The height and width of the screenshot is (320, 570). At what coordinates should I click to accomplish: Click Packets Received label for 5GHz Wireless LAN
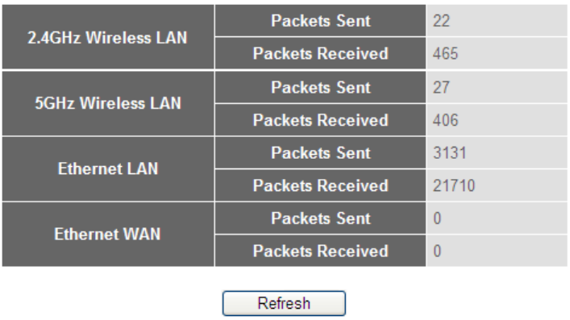[x=320, y=120]
